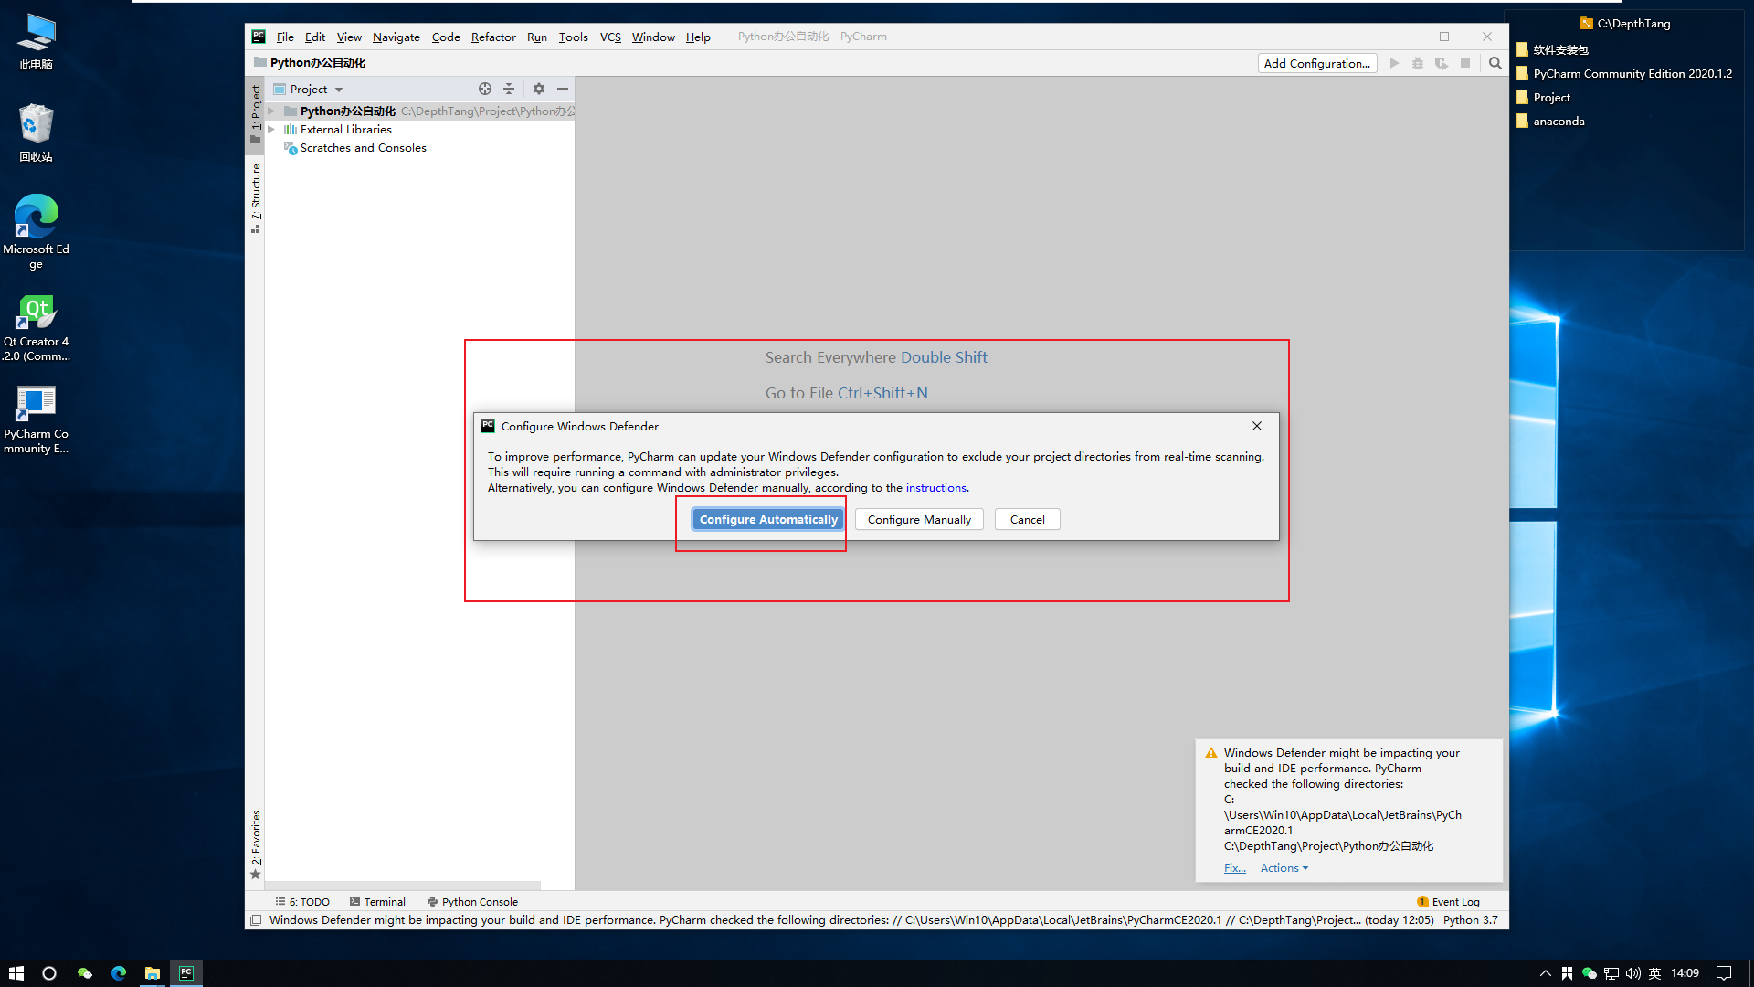
Task: Toggle the 2: Favorites side tab
Action: (255, 844)
